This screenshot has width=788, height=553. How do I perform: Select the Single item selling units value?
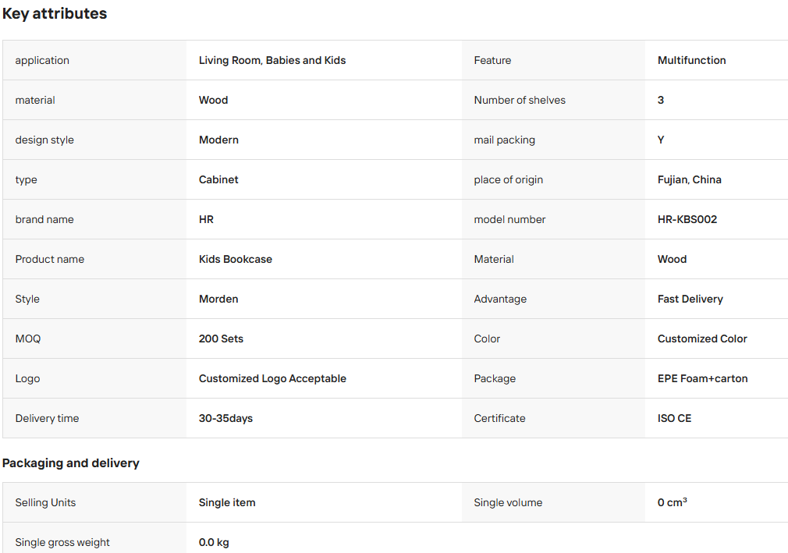227,503
